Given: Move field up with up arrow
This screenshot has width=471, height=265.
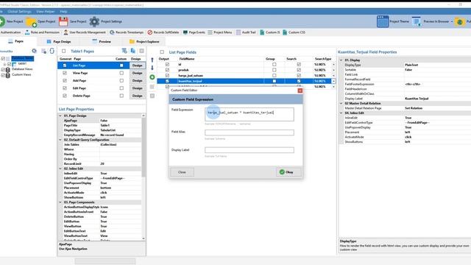Looking at the screenshot, I should [x=152, y=60].
